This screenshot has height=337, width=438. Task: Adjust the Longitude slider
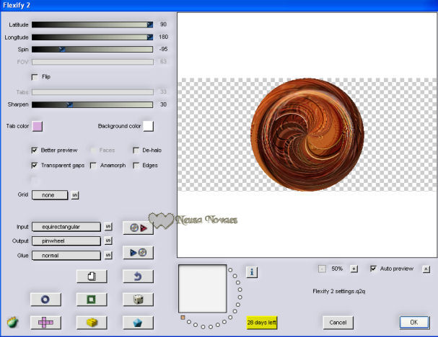pyautogui.click(x=92, y=37)
